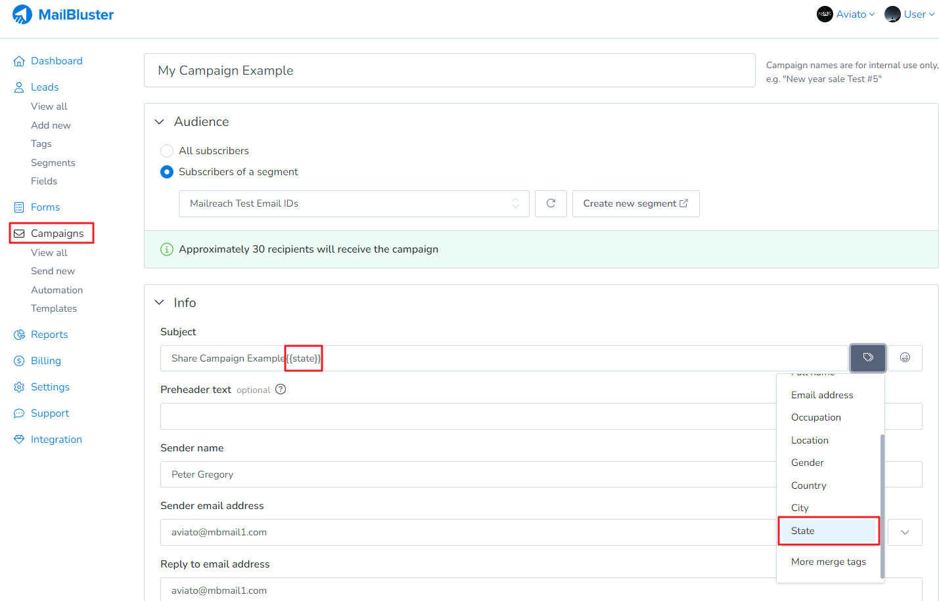Click Create new segment button
The width and height of the screenshot is (939, 601).
(635, 203)
